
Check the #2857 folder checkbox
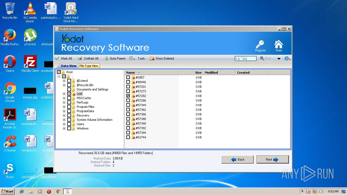pos(128,77)
